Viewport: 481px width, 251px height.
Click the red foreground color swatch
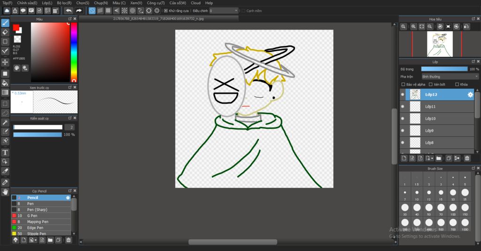(16, 28)
